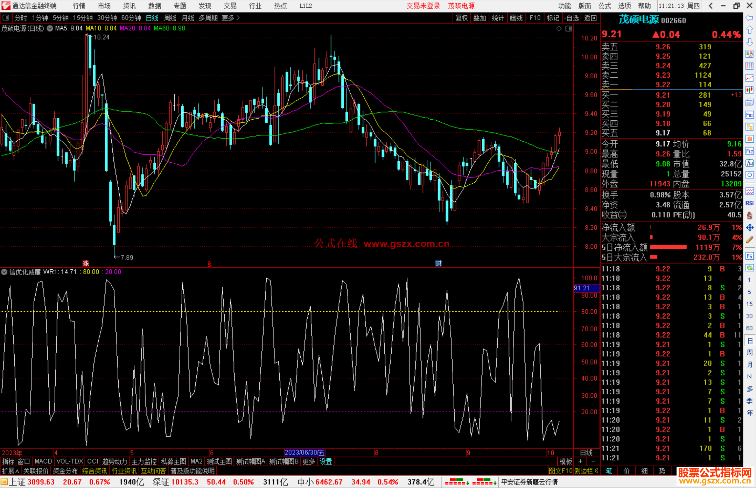Expand the 信优化威廉 indicator dropdown arrow
The width and height of the screenshot is (756, 488).
pos(4,272)
